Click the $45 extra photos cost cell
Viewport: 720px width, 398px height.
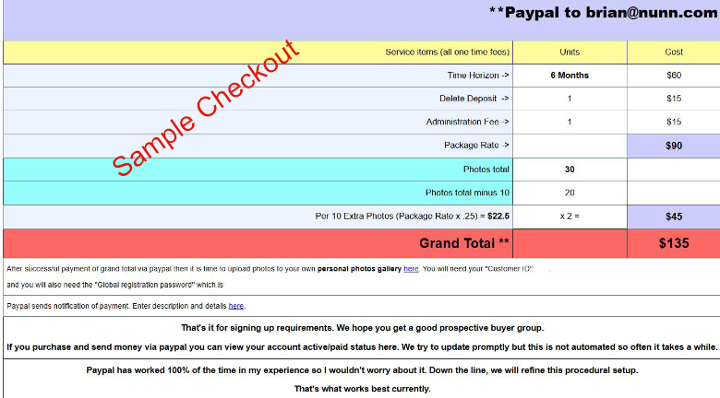[673, 217]
